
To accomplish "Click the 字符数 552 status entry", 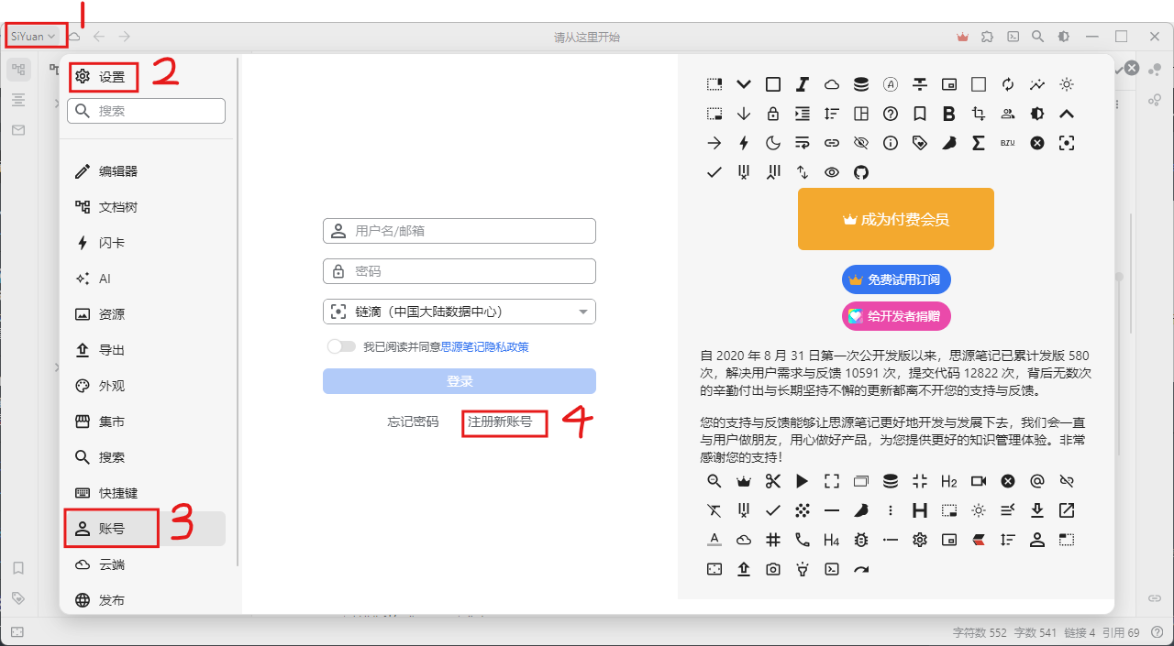I will point(980,632).
